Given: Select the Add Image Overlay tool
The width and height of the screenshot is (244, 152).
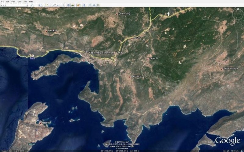Looking at the screenshot, I should tap(59, 5).
